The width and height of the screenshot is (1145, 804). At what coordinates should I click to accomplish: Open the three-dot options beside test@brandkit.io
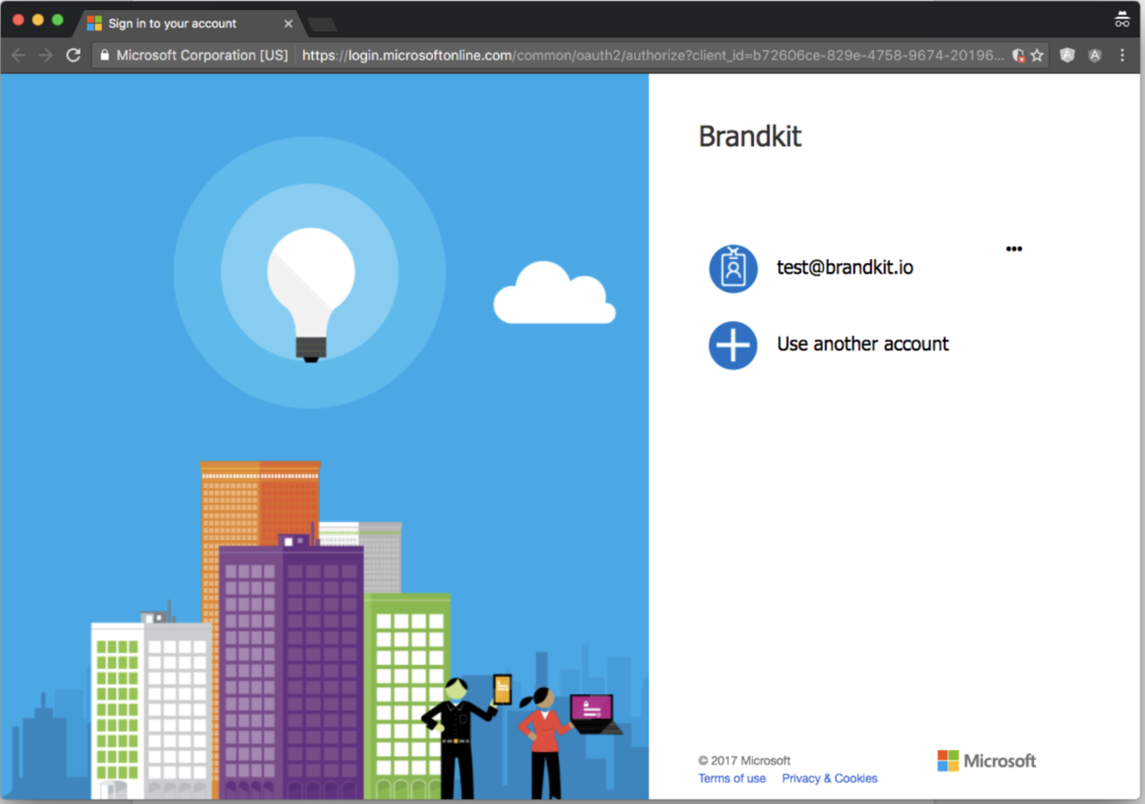pos(1014,250)
